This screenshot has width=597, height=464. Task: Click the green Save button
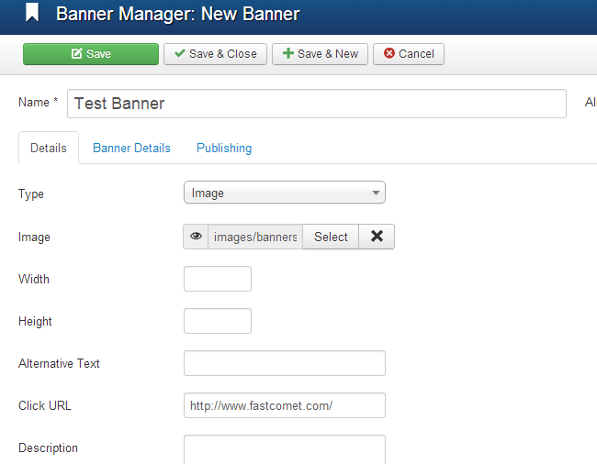click(x=91, y=54)
